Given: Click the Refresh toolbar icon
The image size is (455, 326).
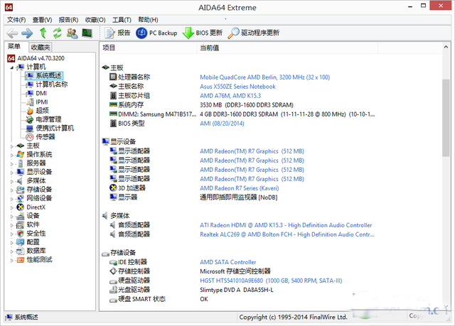Looking at the screenshot, I should tap(58, 33).
